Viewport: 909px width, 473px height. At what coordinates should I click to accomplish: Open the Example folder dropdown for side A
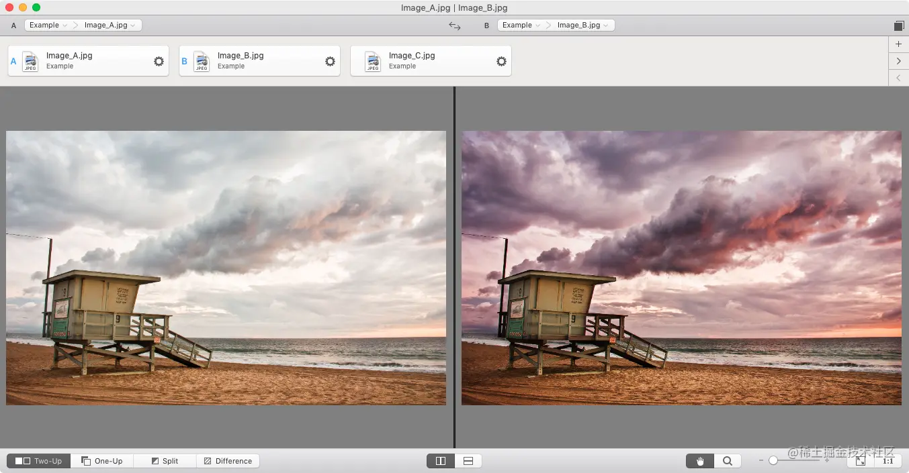(x=48, y=25)
